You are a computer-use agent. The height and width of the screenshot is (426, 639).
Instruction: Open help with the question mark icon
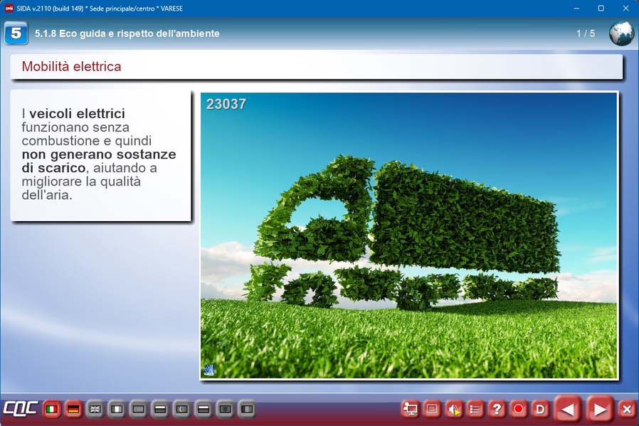point(497,409)
